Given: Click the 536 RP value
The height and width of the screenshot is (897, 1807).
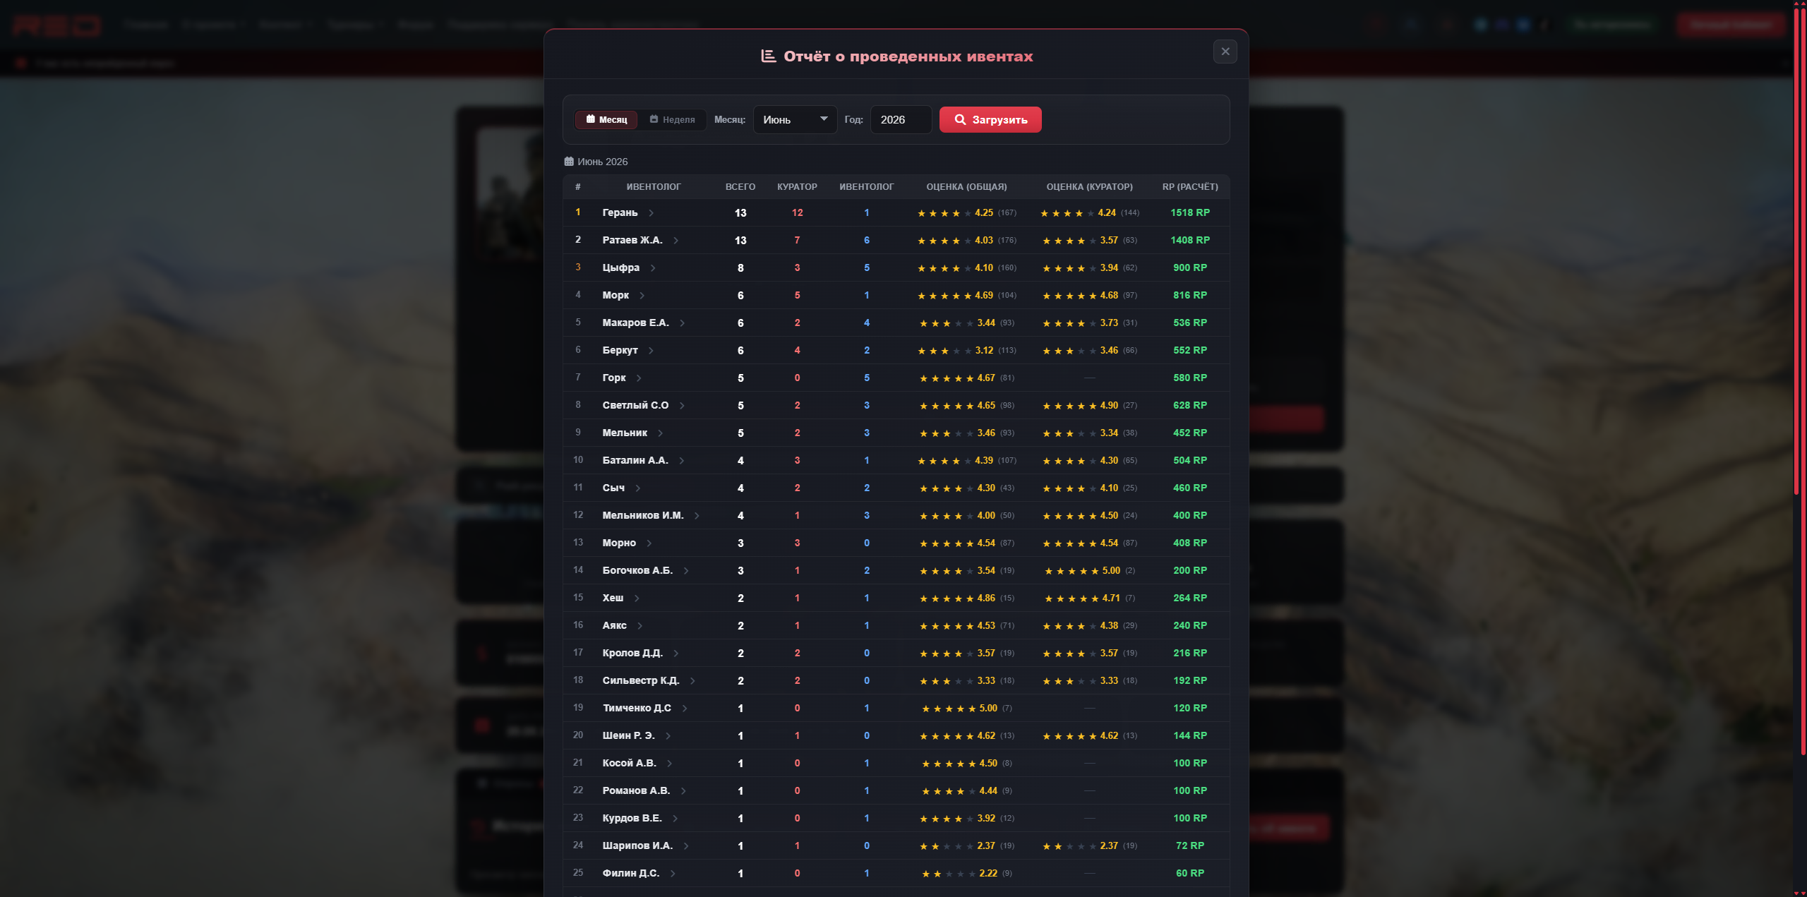Looking at the screenshot, I should click(1190, 323).
